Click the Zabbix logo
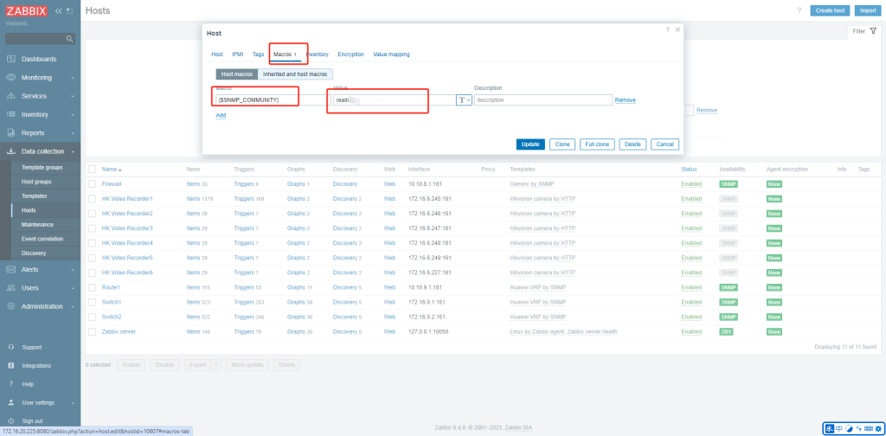This screenshot has height=436, width=886. click(x=27, y=10)
